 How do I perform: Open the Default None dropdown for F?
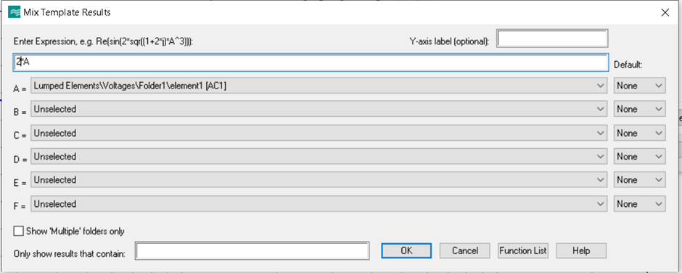coord(639,204)
